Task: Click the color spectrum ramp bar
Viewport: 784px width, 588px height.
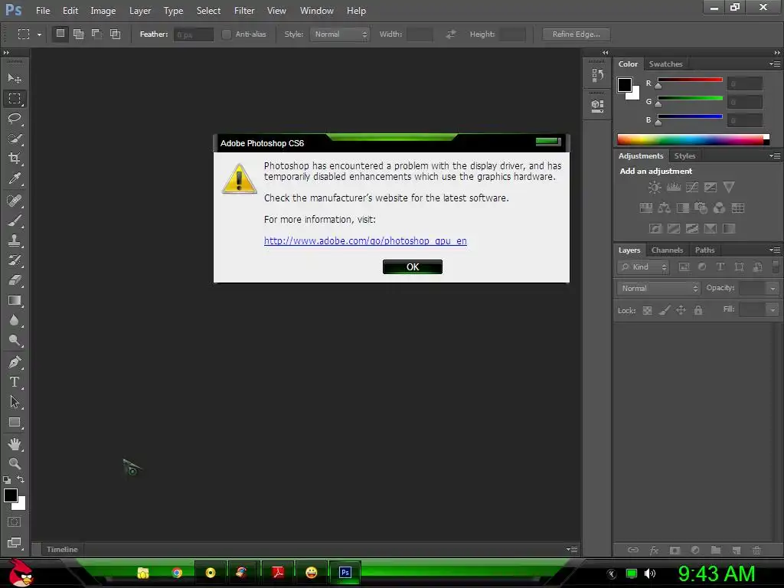Action: [693, 139]
